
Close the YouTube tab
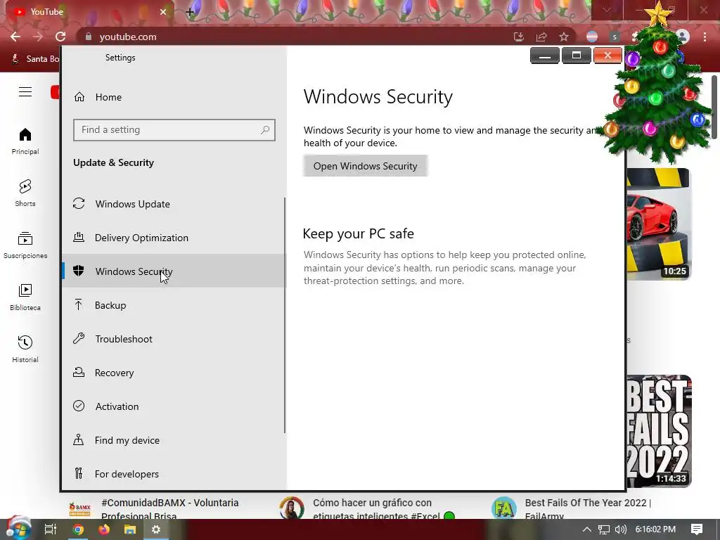coord(163,12)
